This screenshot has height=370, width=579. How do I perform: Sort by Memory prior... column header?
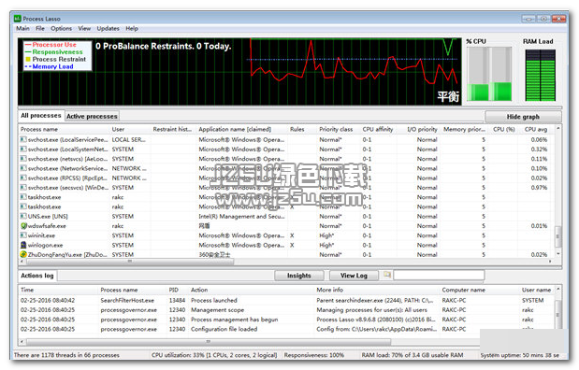(x=464, y=130)
